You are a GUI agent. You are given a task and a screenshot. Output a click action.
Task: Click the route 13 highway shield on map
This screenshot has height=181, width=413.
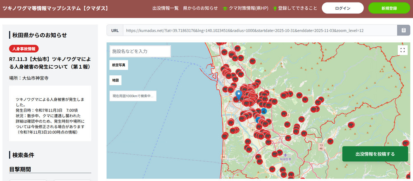click(321, 145)
